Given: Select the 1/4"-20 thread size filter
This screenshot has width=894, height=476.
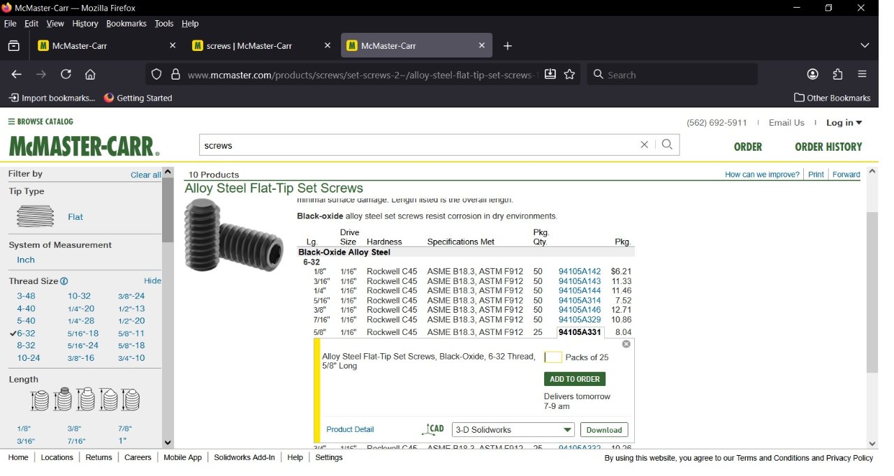Looking at the screenshot, I should coord(81,308).
